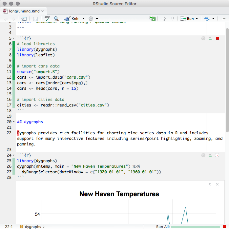This screenshot has width=229, height=229.
Task: Click the cursor position 22:1 indicator
Action: coord(9,227)
